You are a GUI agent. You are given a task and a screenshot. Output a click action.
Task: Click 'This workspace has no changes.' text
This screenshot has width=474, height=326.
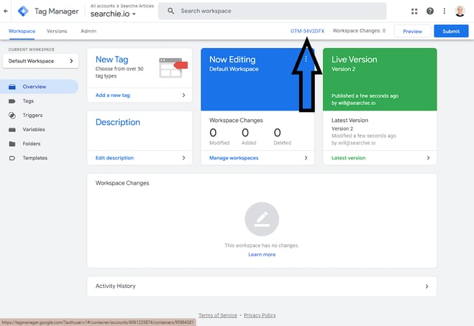[262, 246]
